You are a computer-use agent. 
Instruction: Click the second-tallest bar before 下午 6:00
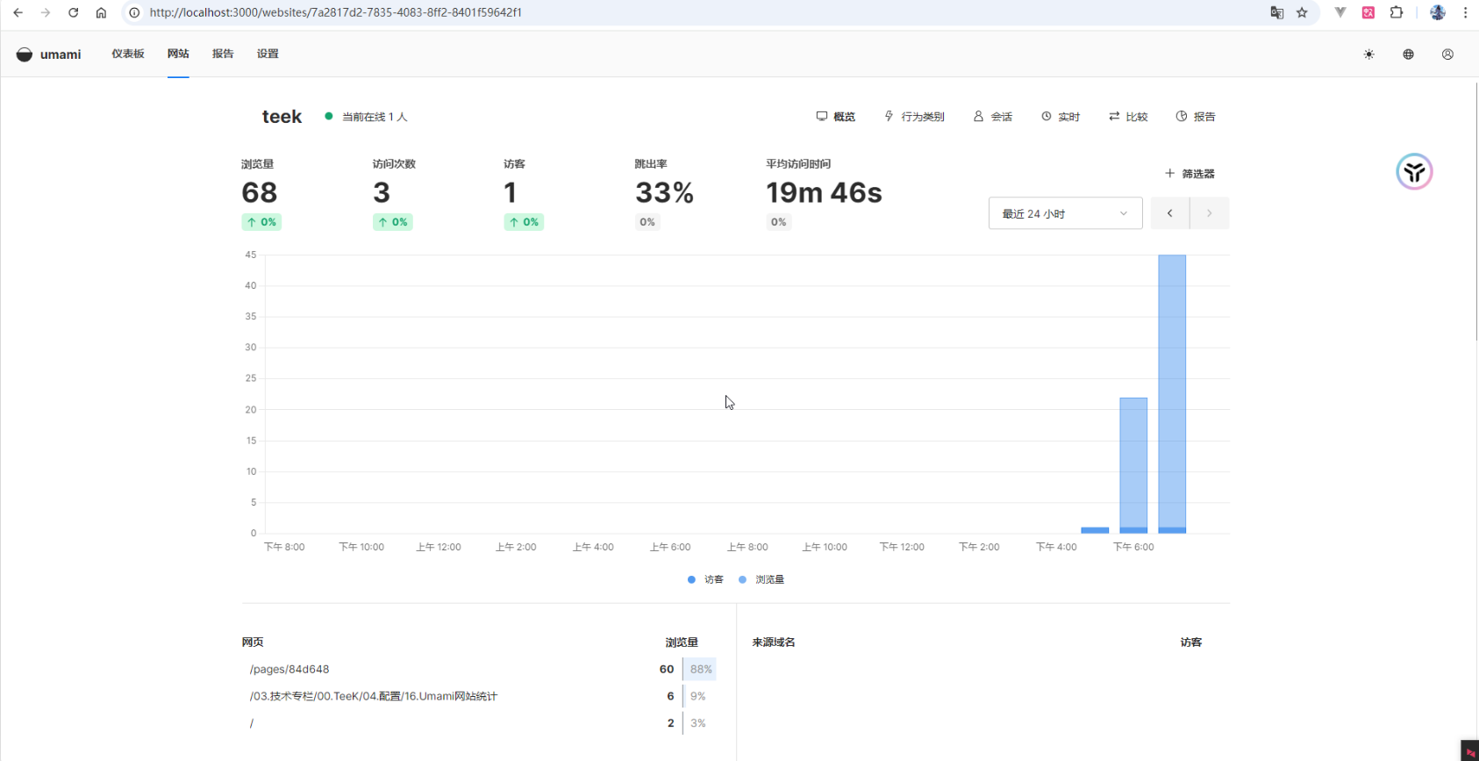(x=1133, y=465)
